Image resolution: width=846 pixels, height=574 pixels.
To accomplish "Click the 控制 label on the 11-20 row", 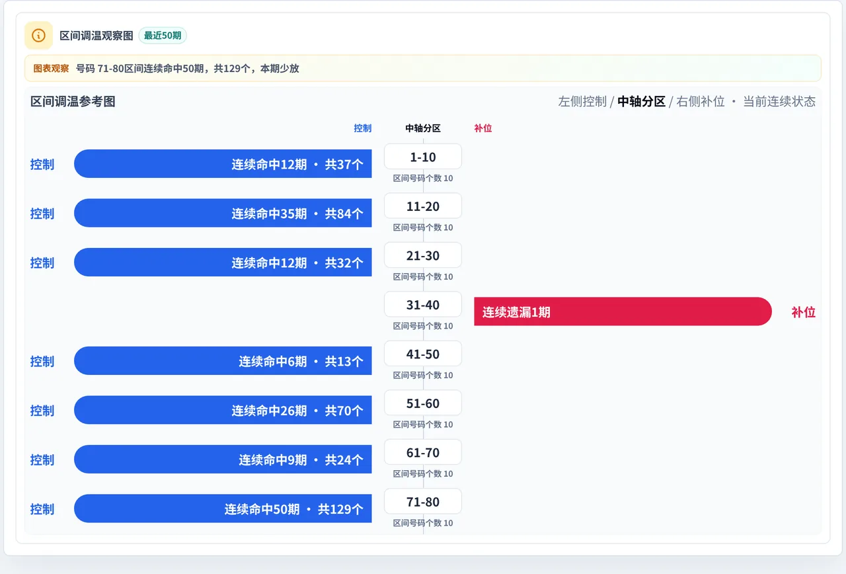I will coord(42,214).
